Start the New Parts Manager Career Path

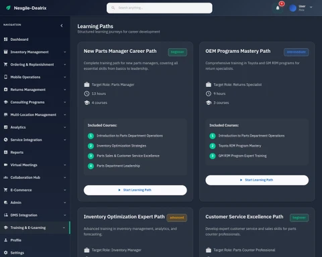pos(136,190)
